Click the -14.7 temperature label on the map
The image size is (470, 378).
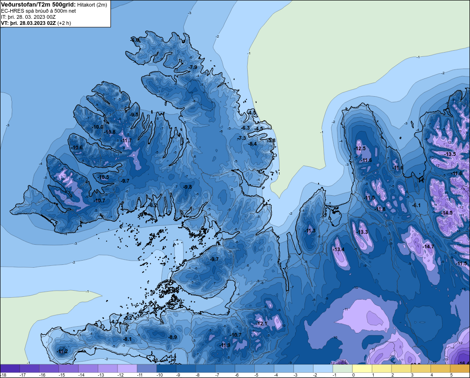(428, 247)
